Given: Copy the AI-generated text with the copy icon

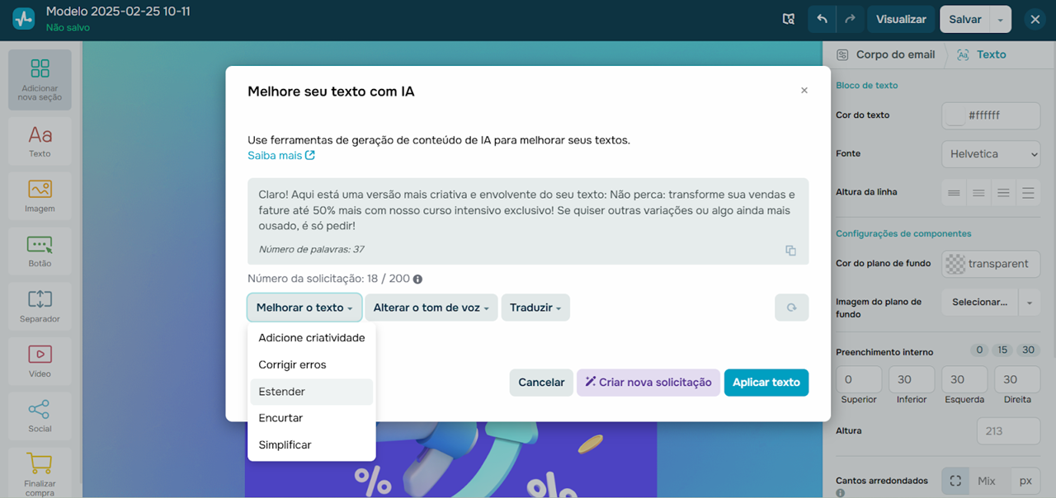Looking at the screenshot, I should [790, 251].
